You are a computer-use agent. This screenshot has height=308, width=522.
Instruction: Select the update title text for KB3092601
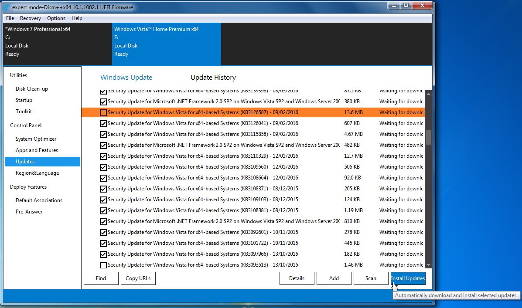point(203,232)
